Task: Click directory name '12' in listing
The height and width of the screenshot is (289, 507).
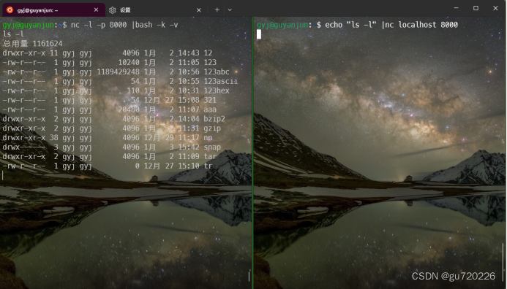Action: pyautogui.click(x=208, y=53)
